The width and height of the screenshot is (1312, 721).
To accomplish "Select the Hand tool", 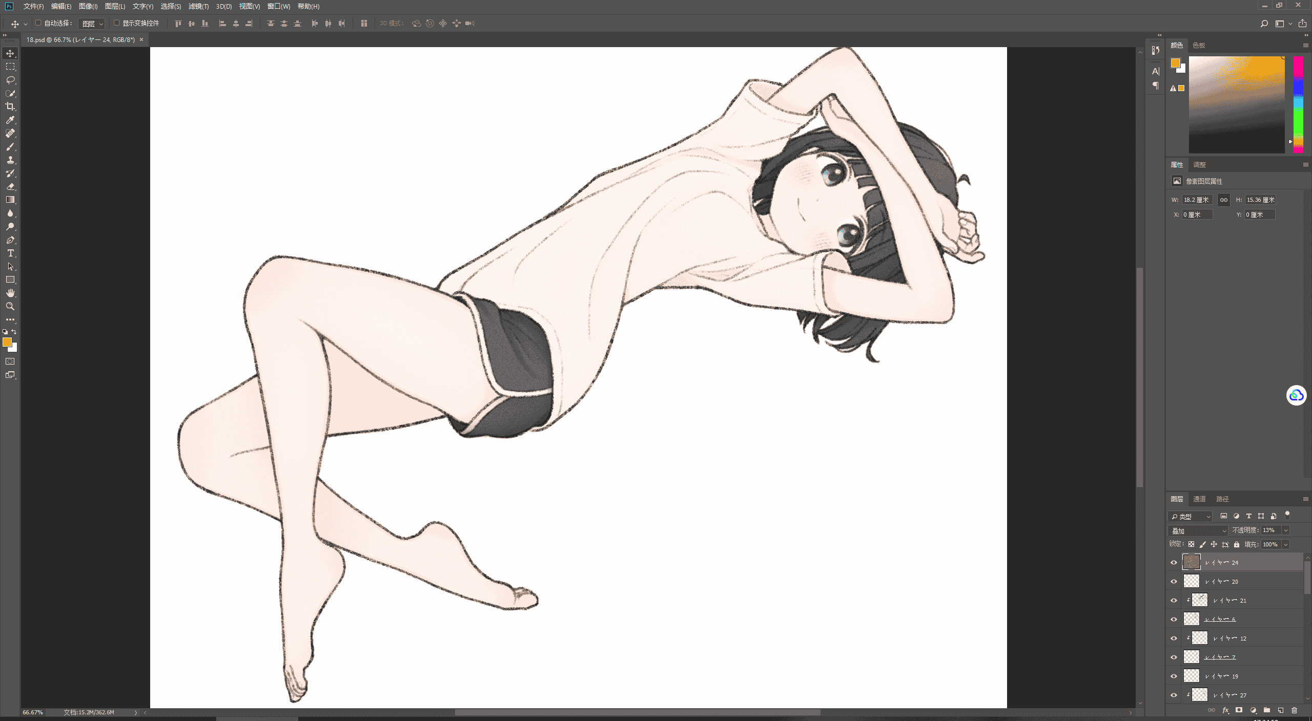I will [10, 293].
